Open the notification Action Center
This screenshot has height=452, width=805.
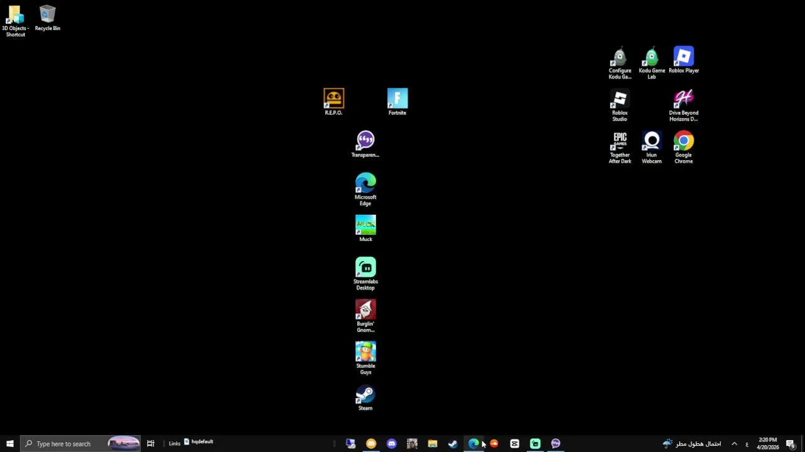point(791,444)
